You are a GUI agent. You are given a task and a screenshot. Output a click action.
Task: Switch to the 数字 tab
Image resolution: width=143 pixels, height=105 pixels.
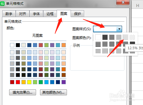[x=9, y=14]
